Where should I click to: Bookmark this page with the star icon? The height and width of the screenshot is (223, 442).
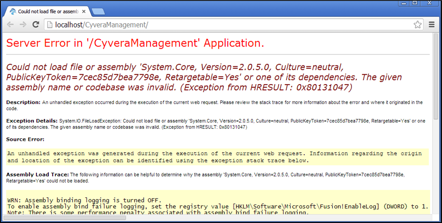click(x=417, y=25)
